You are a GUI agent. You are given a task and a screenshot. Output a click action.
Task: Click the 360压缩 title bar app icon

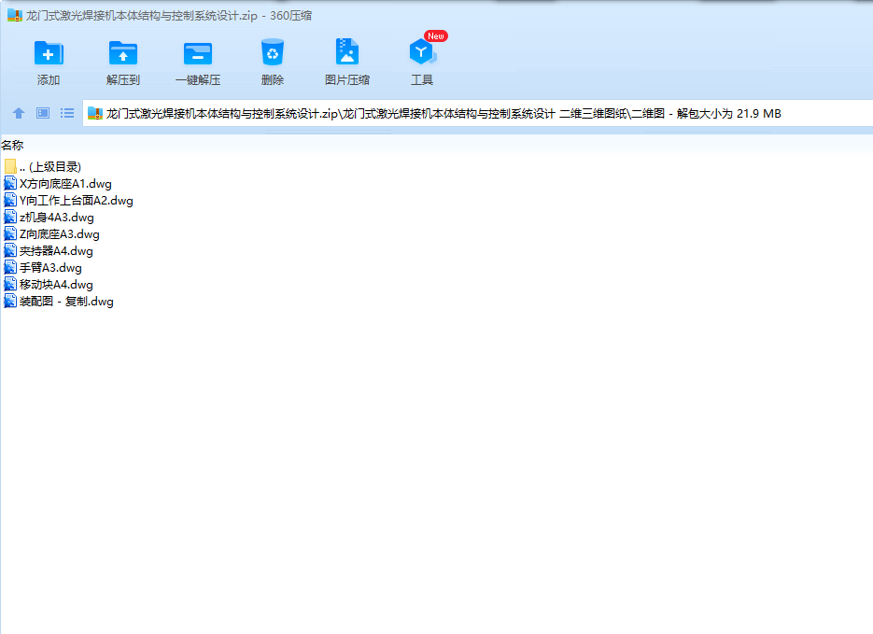click(x=15, y=16)
